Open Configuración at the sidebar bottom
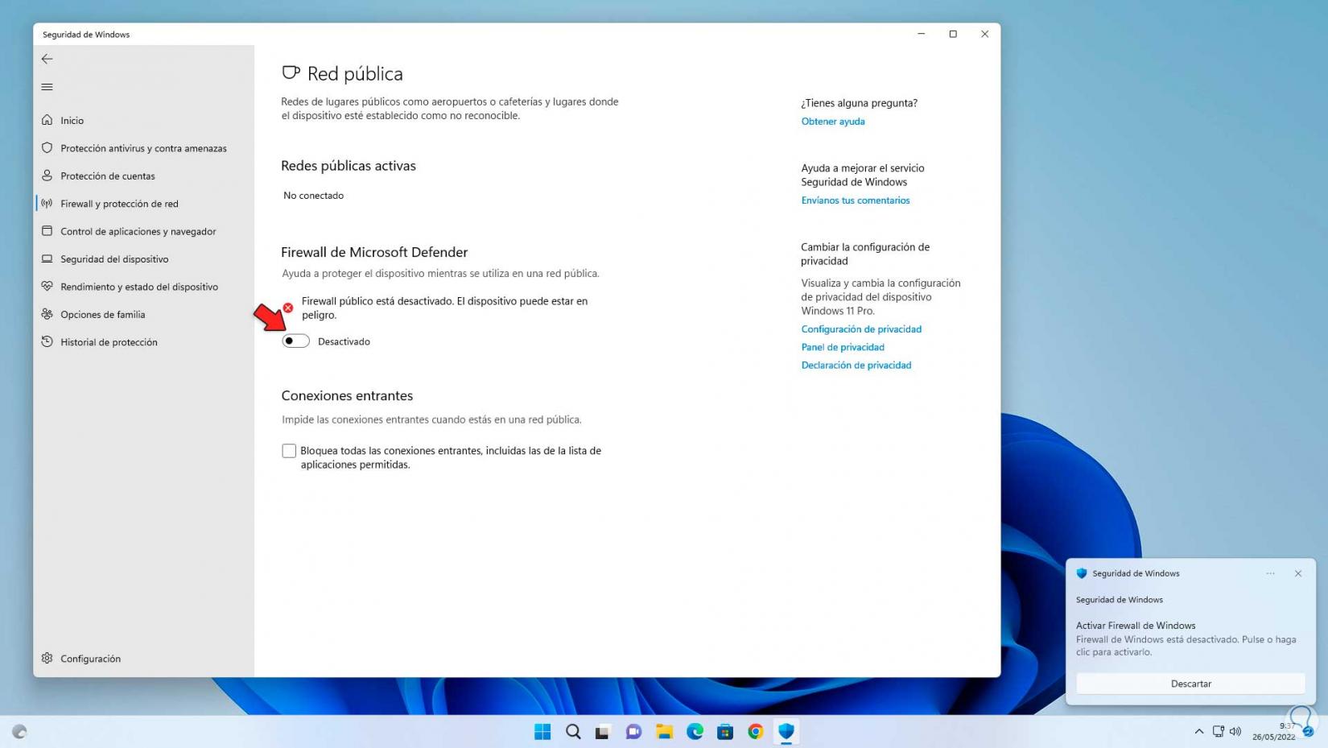 point(144,659)
